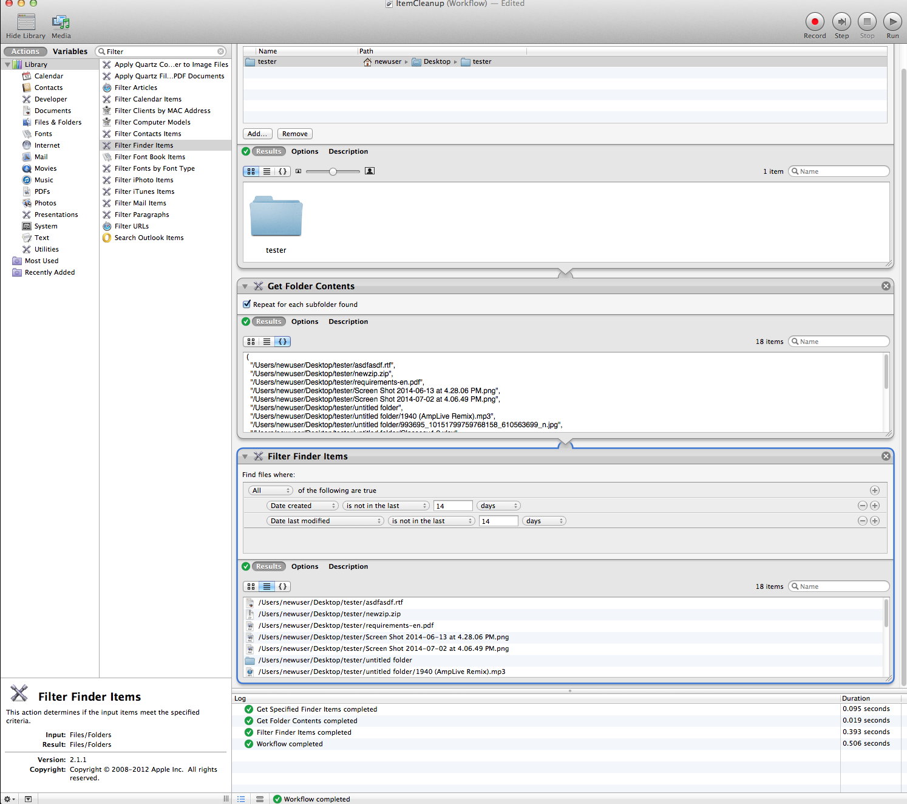Show Results tab of Filter Finder Items
907x804 pixels.
(x=268, y=566)
